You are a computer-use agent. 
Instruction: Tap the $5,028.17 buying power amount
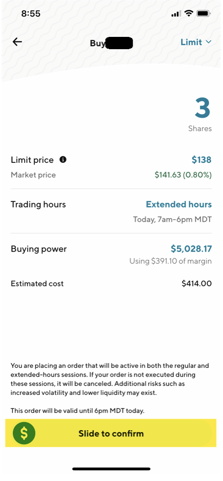tap(191, 249)
